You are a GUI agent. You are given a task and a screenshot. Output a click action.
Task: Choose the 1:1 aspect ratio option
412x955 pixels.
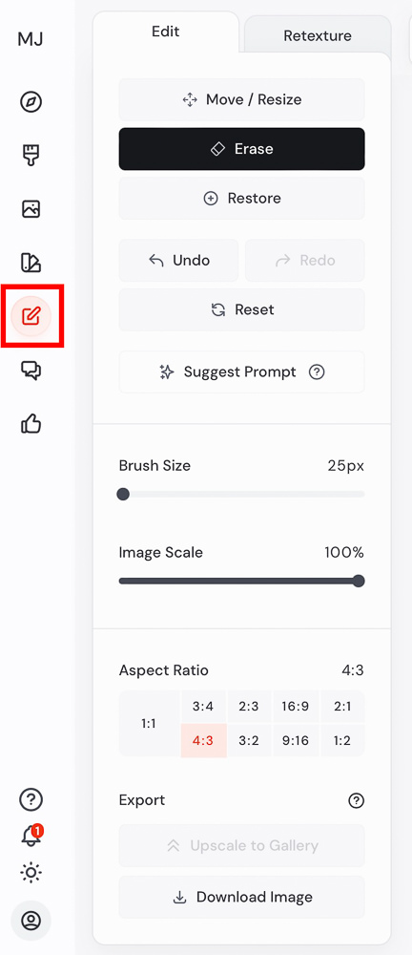(149, 724)
